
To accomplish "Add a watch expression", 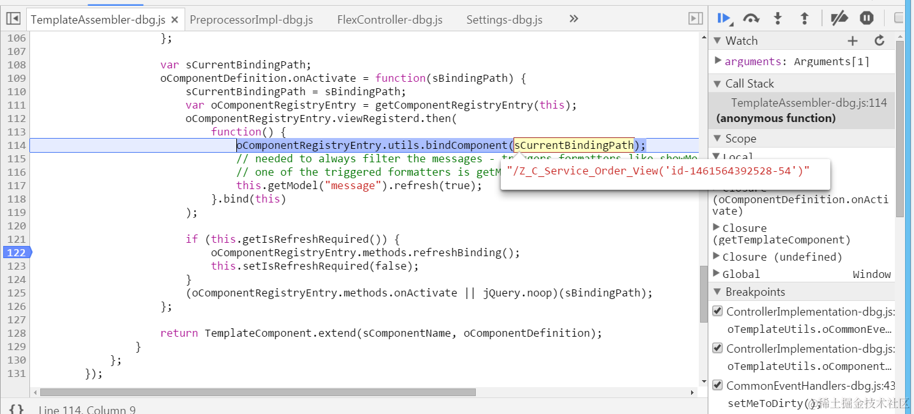I will (x=853, y=41).
